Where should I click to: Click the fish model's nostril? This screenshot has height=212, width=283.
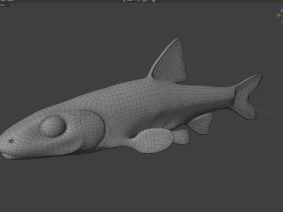click(12, 141)
